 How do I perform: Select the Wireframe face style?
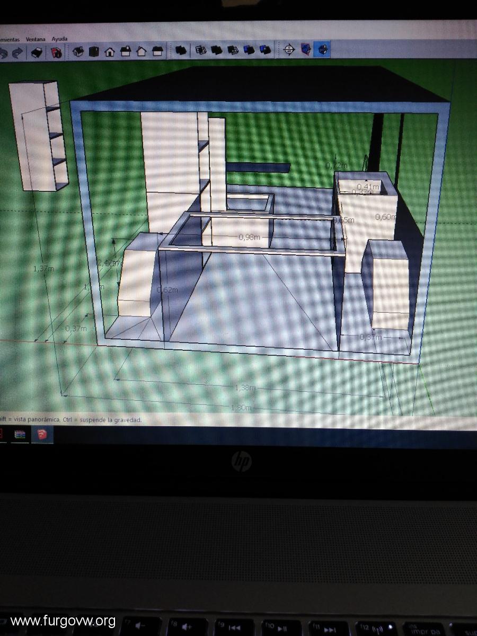pos(201,50)
